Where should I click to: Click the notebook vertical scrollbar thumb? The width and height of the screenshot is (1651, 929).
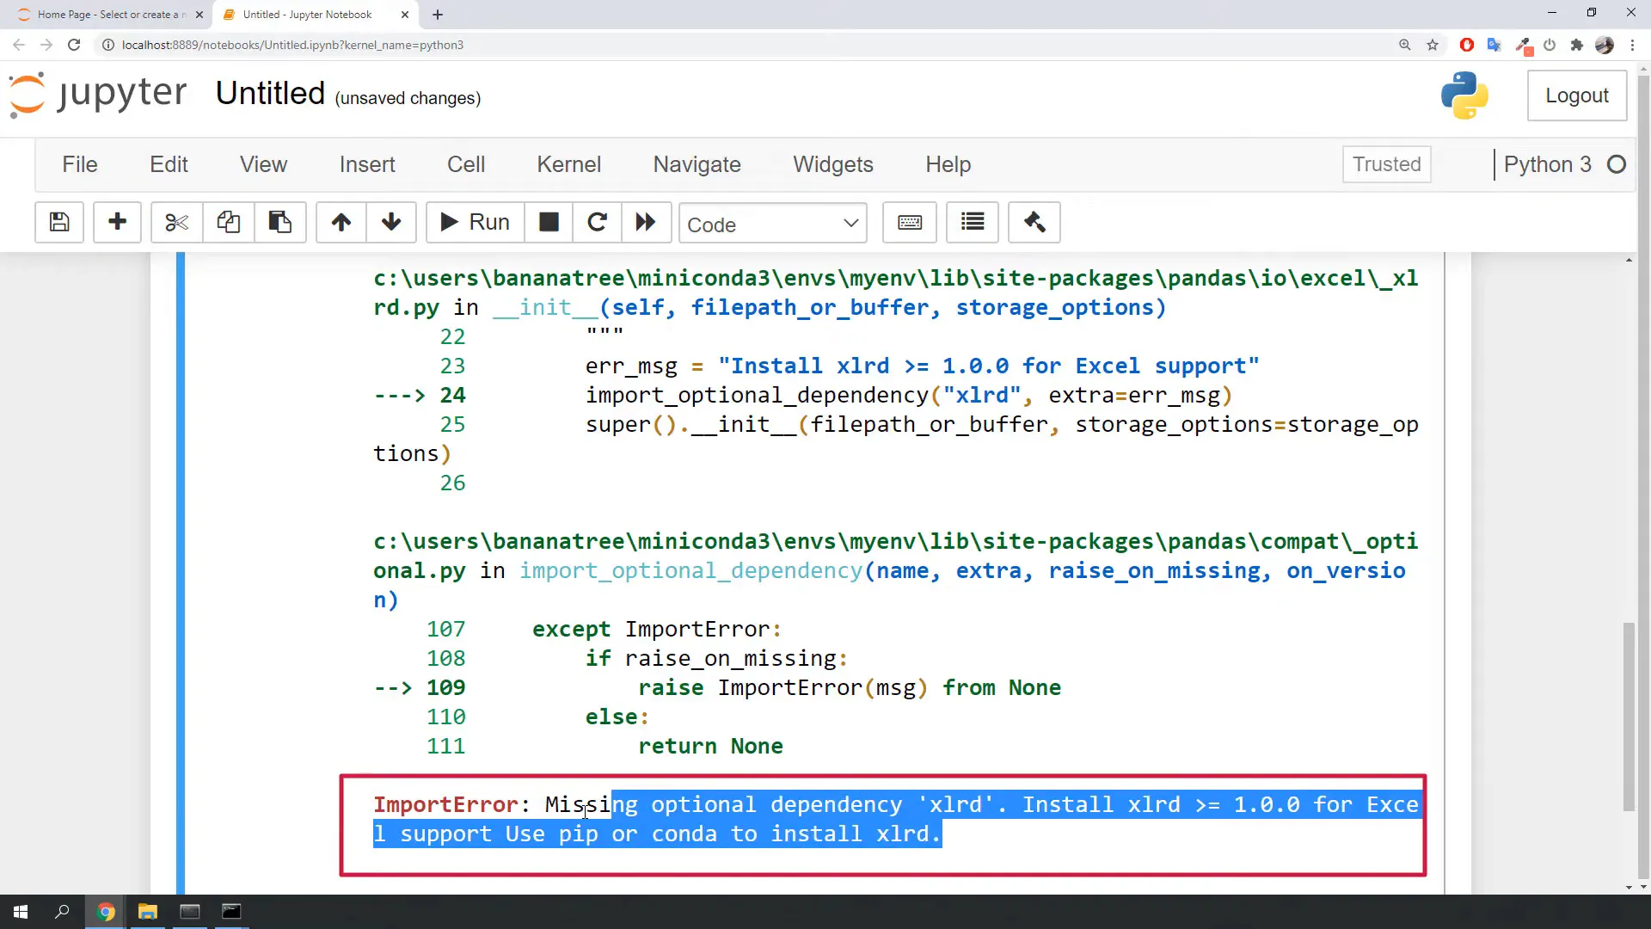click(1628, 716)
